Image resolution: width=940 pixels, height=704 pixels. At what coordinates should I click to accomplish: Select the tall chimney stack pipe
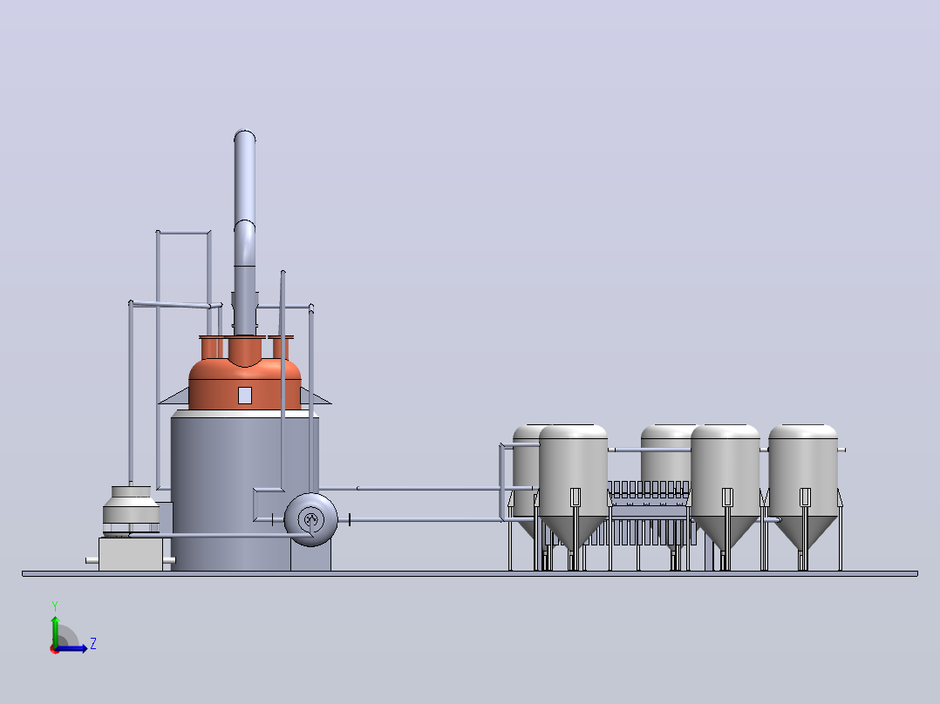(244, 233)
